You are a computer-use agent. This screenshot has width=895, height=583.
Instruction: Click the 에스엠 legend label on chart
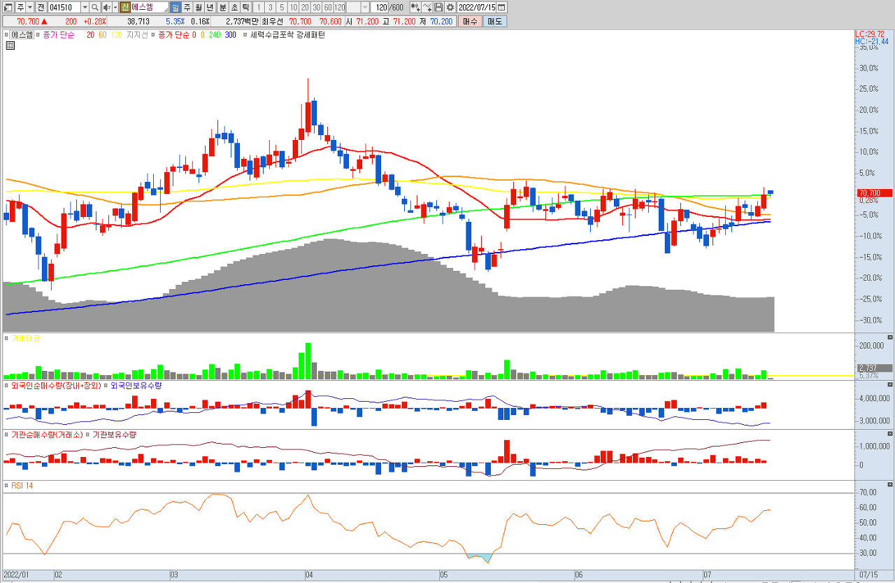click(x=22, y=34)
